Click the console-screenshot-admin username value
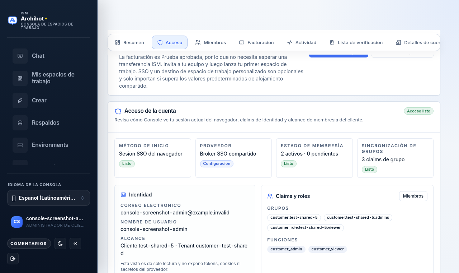The width and height of the screenshot is (459, 273). pos(154,229)
